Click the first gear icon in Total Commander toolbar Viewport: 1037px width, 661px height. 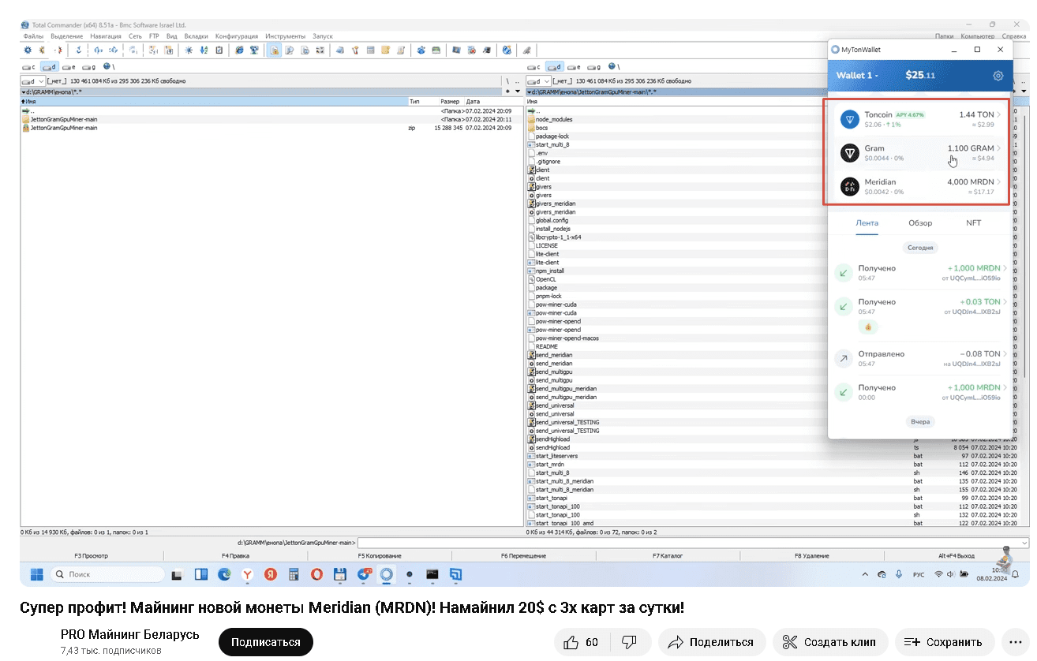28,50
